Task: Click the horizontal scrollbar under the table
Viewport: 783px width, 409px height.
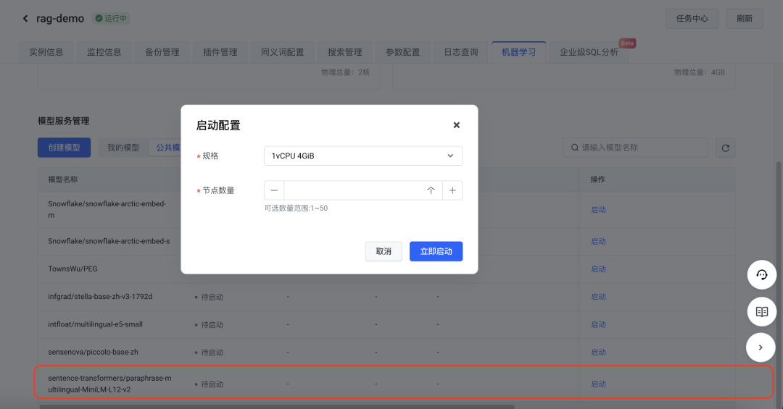Action: tap(277, 407)
